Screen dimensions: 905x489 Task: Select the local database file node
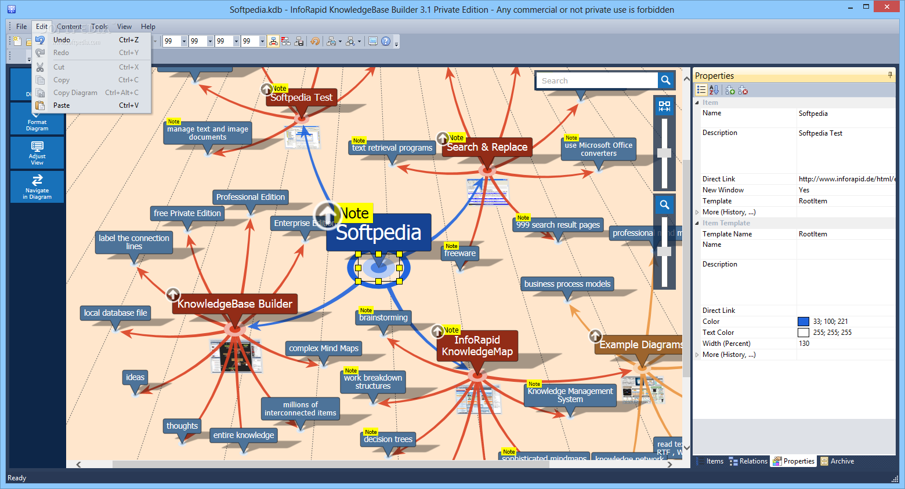115,313
